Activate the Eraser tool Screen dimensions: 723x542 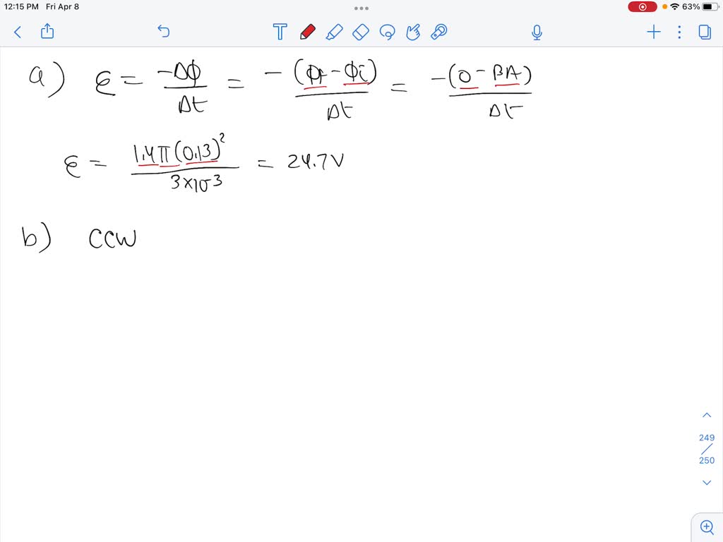coord(360,32)
